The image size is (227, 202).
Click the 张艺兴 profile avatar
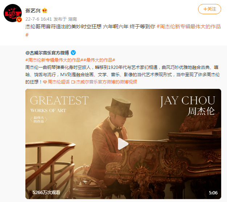pos(13,13)
